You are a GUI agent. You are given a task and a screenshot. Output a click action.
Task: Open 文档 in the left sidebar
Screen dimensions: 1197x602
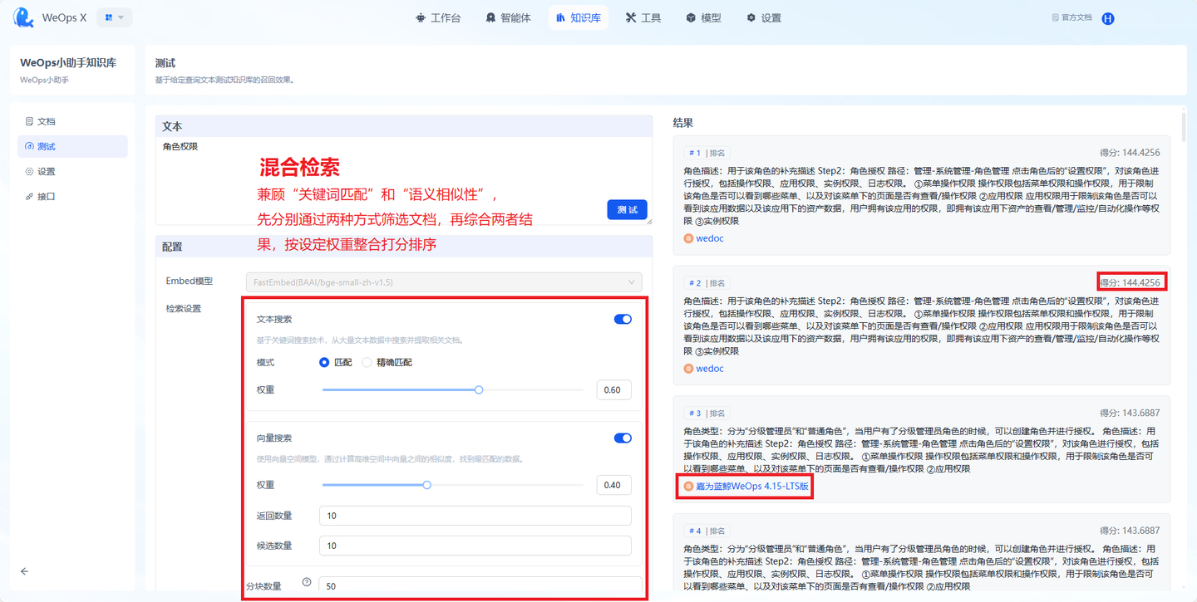[72, 121]
